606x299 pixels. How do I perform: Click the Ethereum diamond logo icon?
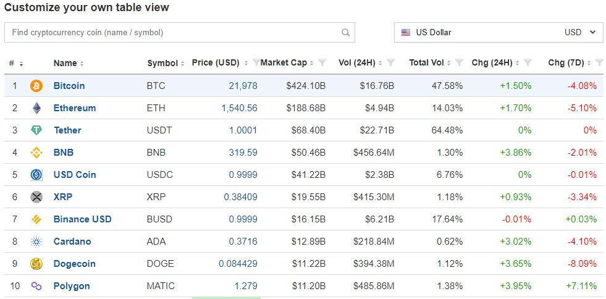36,108
